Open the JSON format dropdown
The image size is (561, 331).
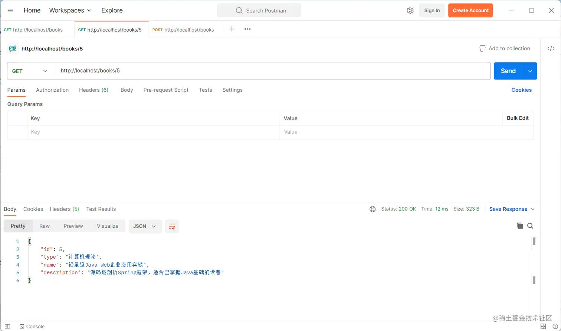point(145,226)
